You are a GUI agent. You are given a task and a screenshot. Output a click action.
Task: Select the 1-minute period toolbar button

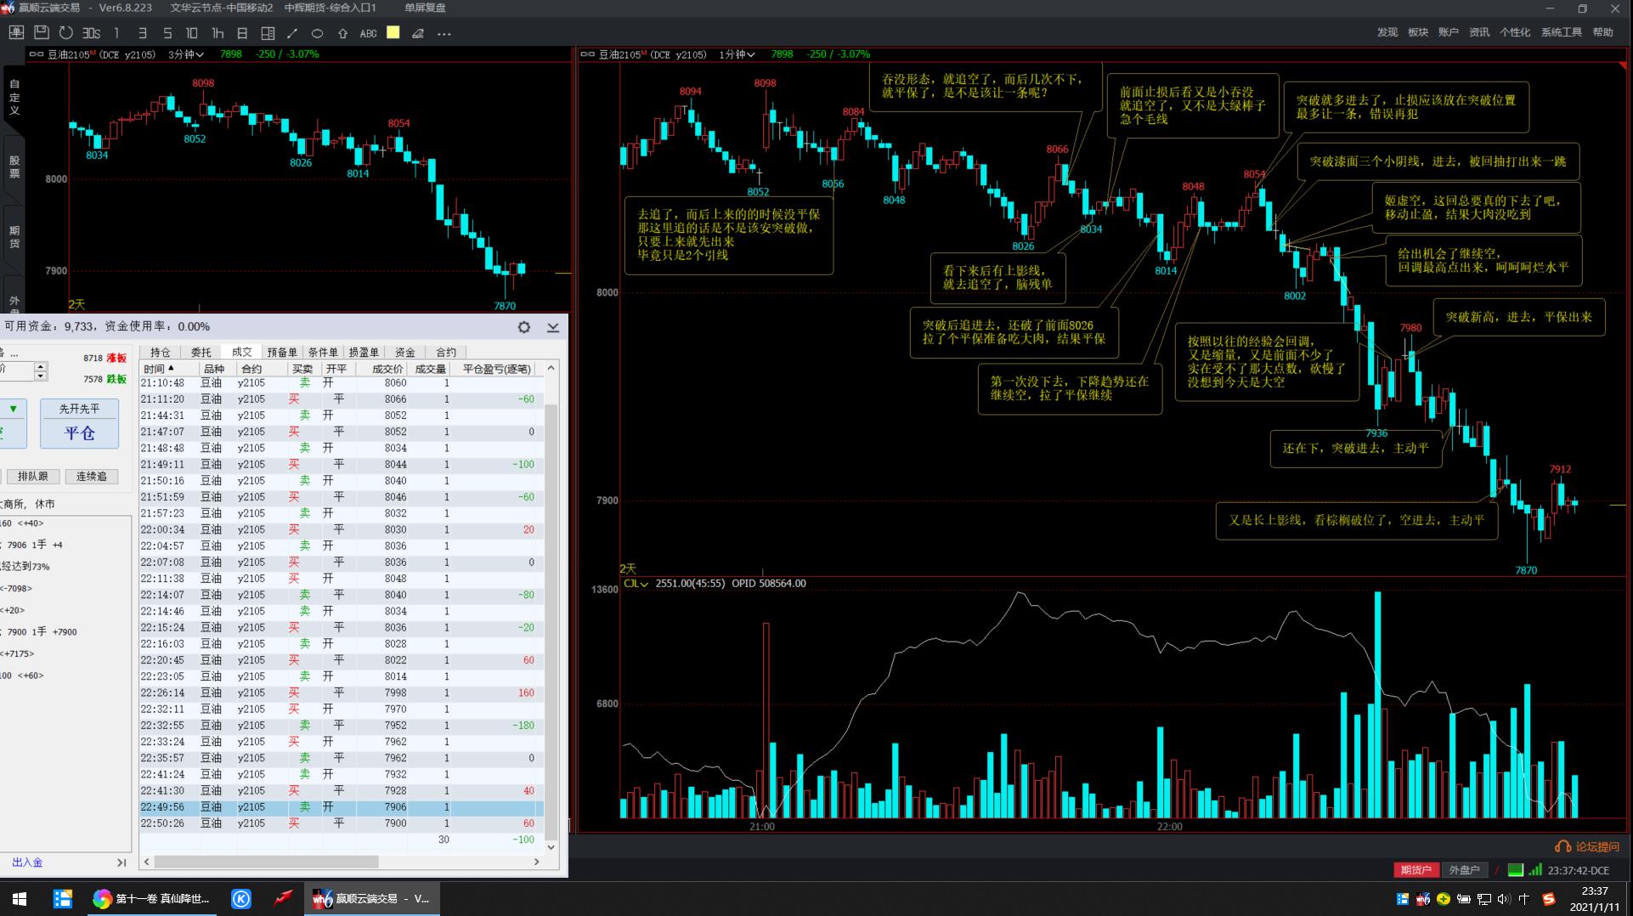pyautogui.click(x=116, y=33)
